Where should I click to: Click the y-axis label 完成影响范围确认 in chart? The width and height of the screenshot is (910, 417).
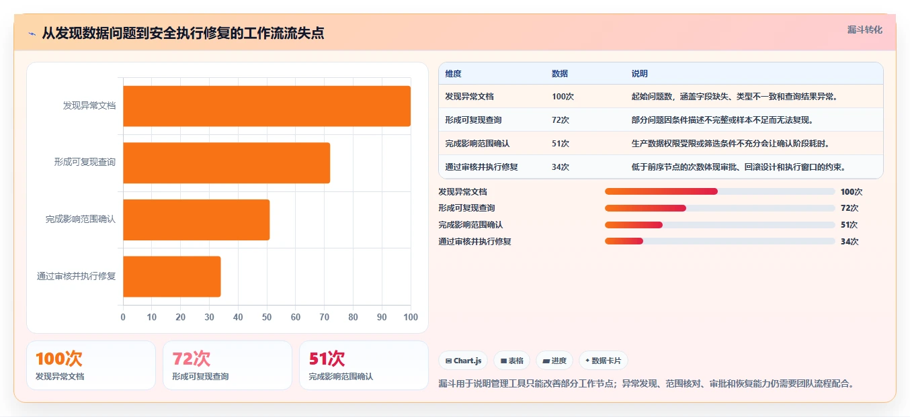tap(81, 219)
